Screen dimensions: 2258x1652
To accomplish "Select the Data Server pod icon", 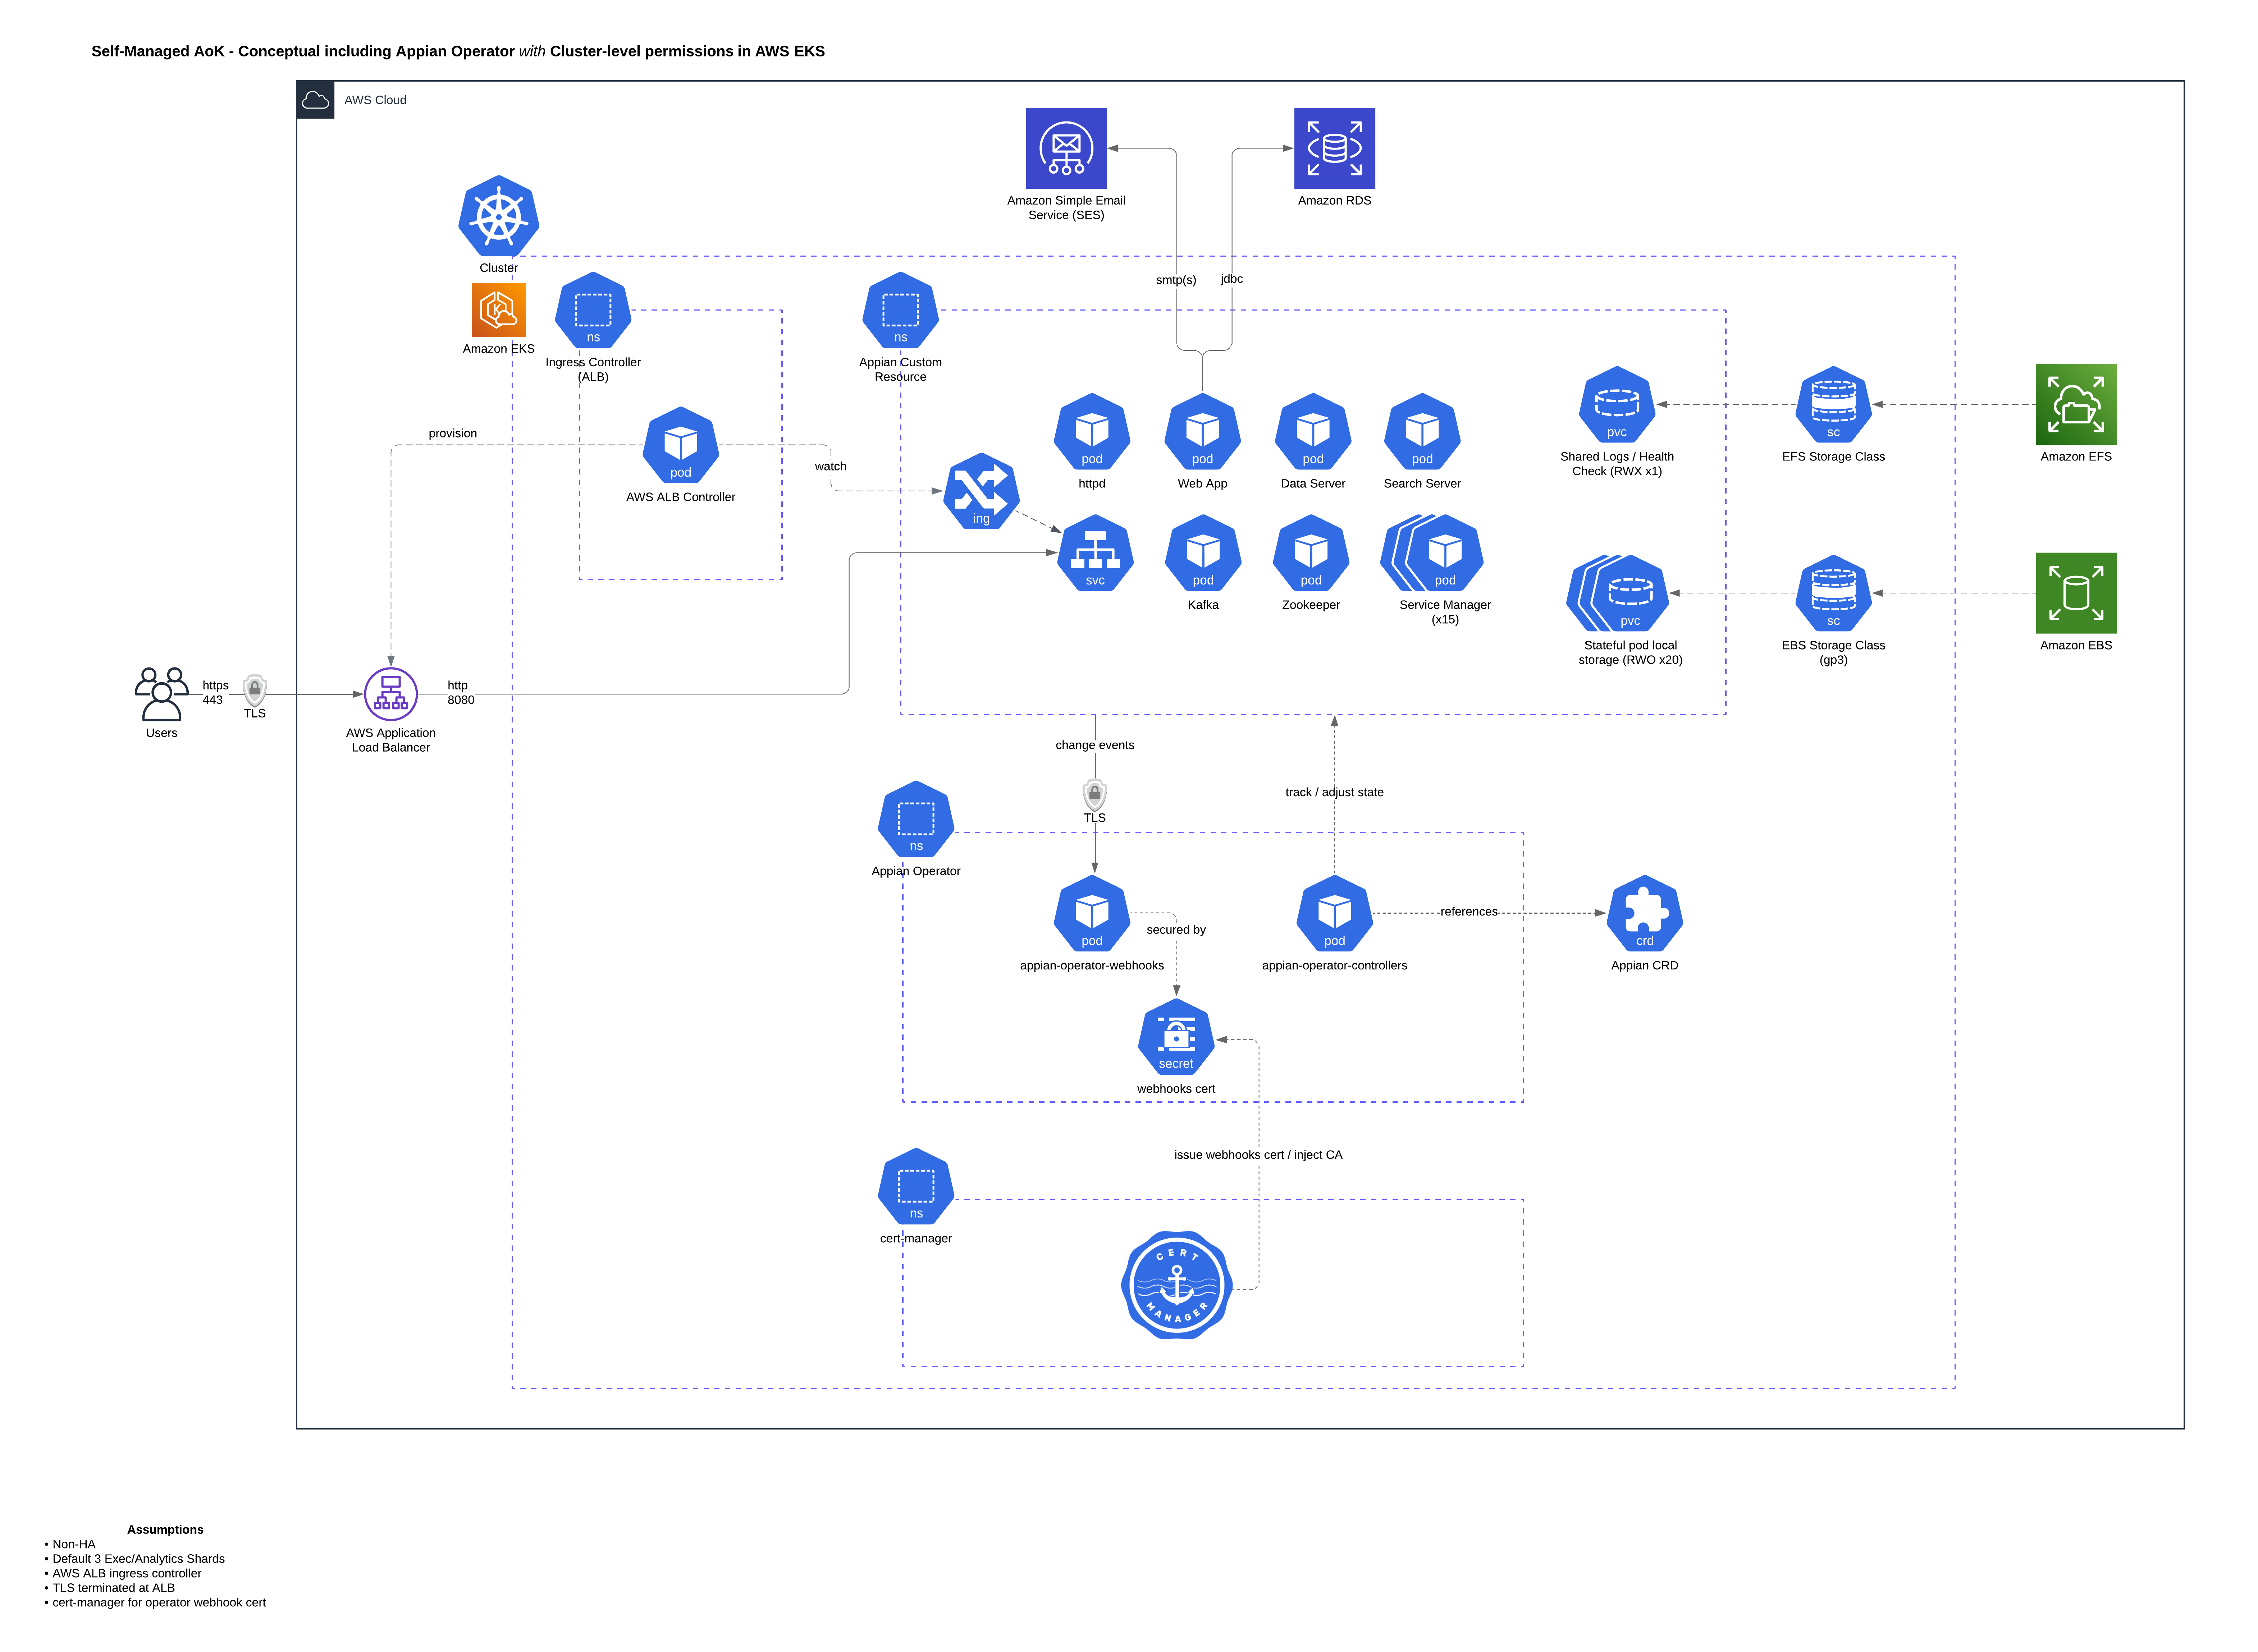I will click(1313, 432).
